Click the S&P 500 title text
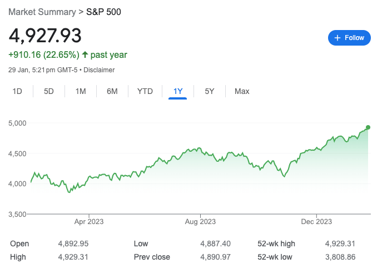The height and width of the screenshot is (268, 392). tap(103, 12)
